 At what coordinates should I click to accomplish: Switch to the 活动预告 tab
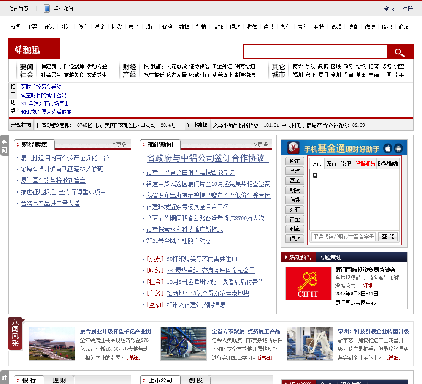(x=298, y=257)
